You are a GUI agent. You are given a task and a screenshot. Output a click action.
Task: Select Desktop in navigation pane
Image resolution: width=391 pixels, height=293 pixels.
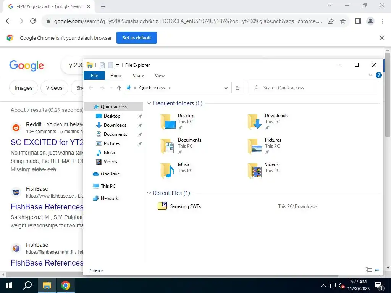click(112, 116)
